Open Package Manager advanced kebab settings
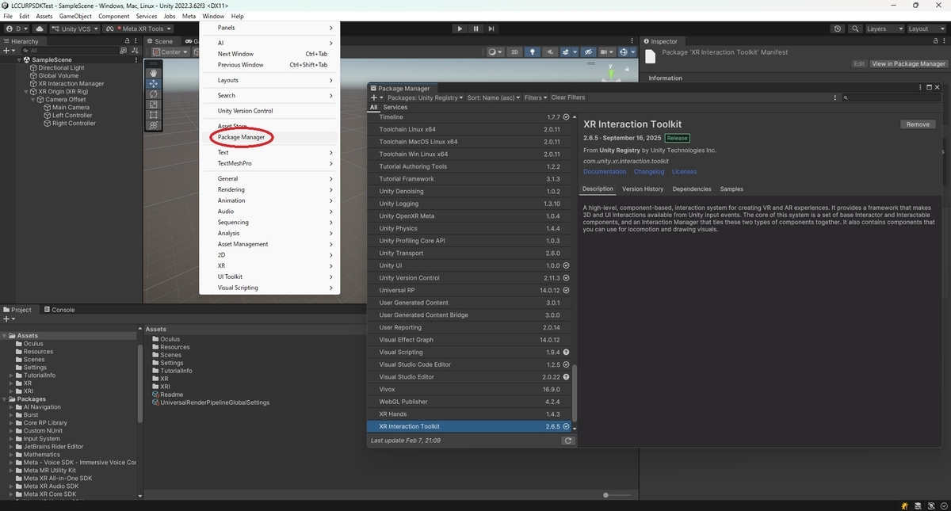 coord(835,97)
